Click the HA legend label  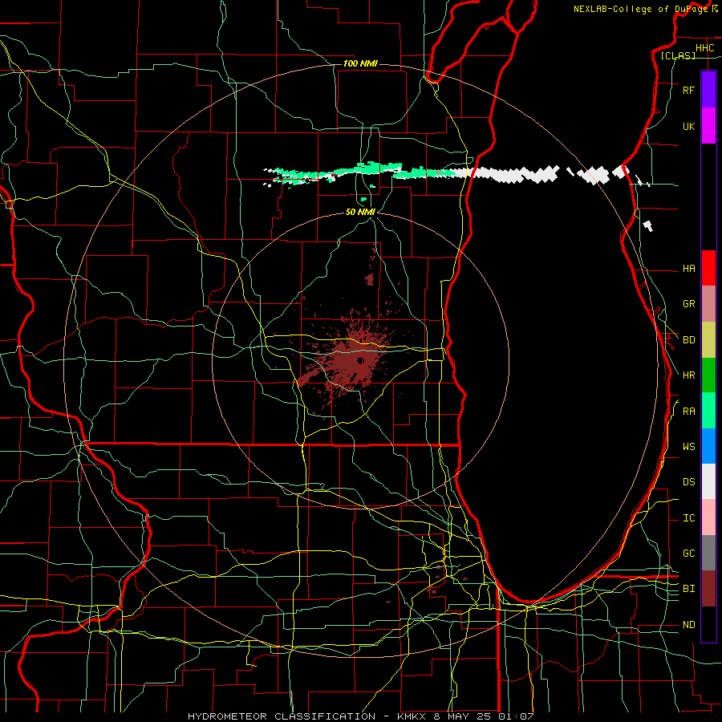click(688, 269)
